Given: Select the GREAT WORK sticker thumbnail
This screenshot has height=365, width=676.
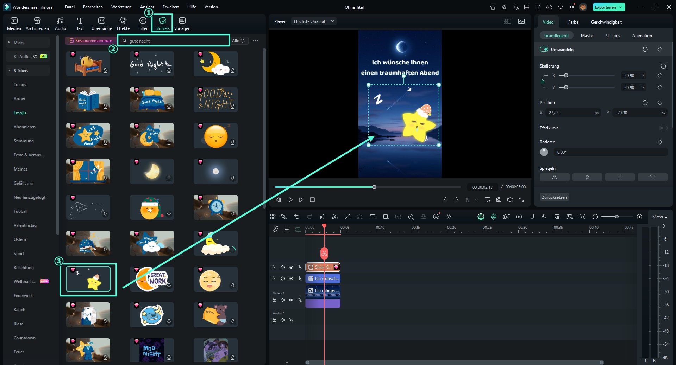Looking at the screenshot, I should coord(152,279).
